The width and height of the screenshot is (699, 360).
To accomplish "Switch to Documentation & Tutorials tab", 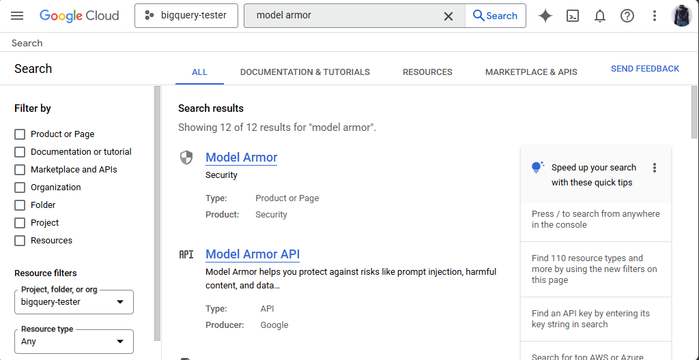I will pyautogui.click(x=305, y=72).
